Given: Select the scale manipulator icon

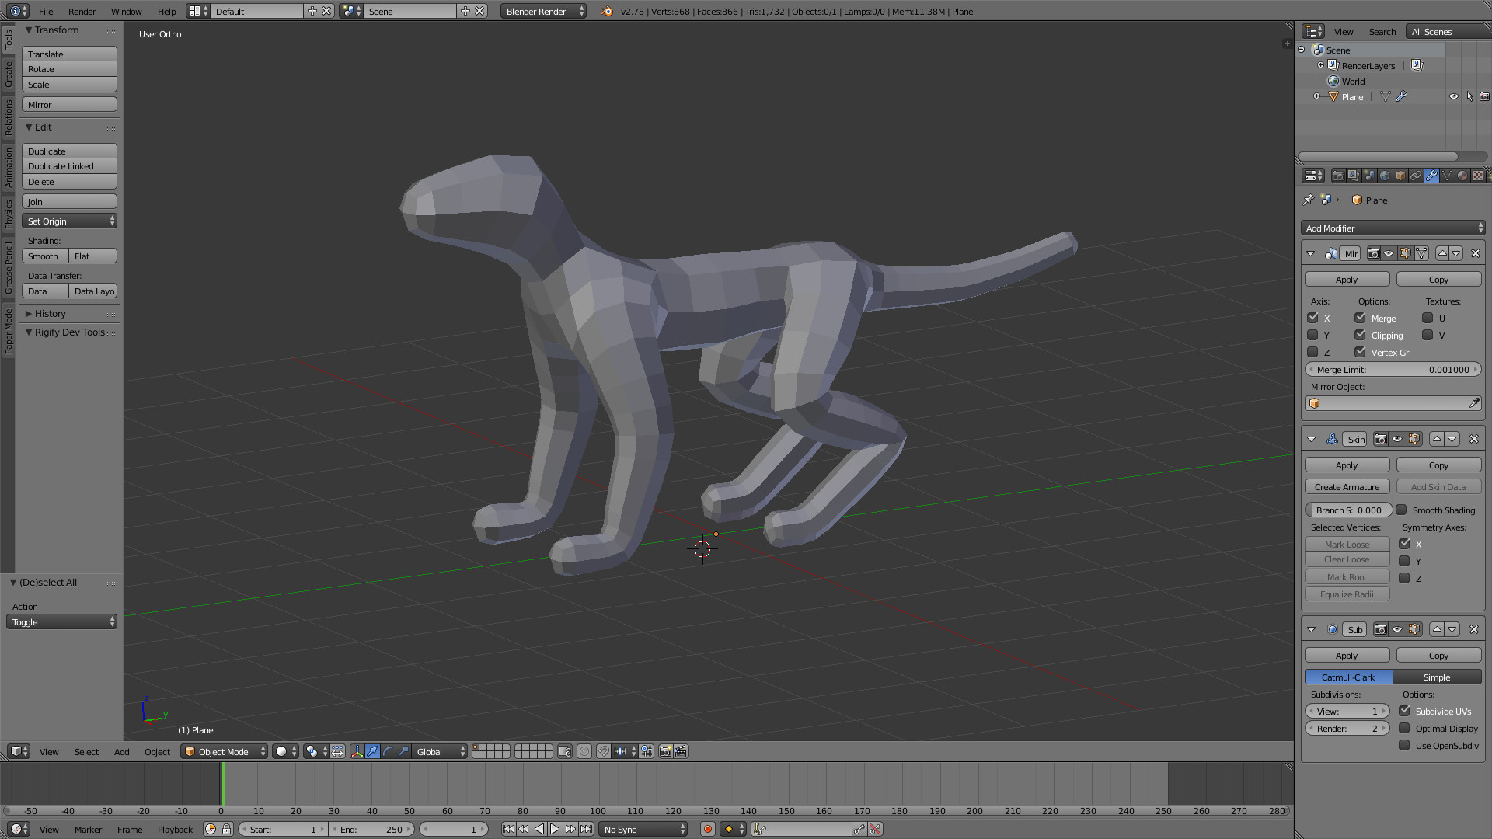Looking at the screenshot, I should (403, 751).
